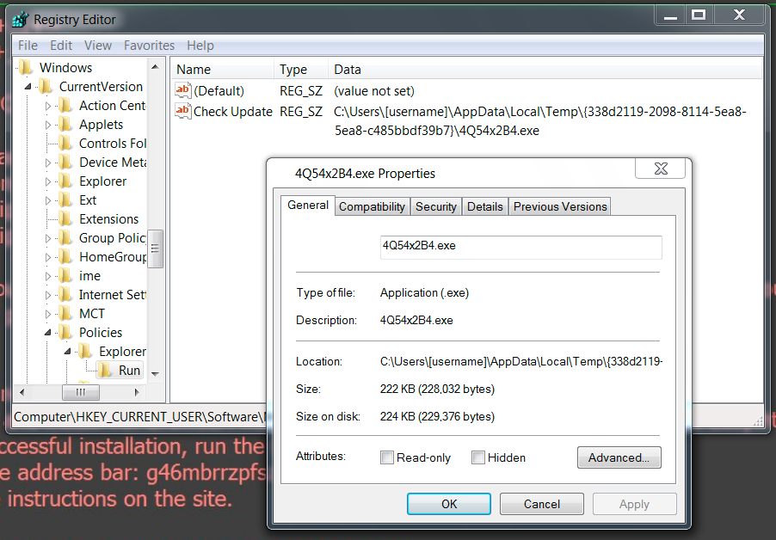776x540 pixels.
Task: Click the Extensions folder icon
Action: [65, 219]
